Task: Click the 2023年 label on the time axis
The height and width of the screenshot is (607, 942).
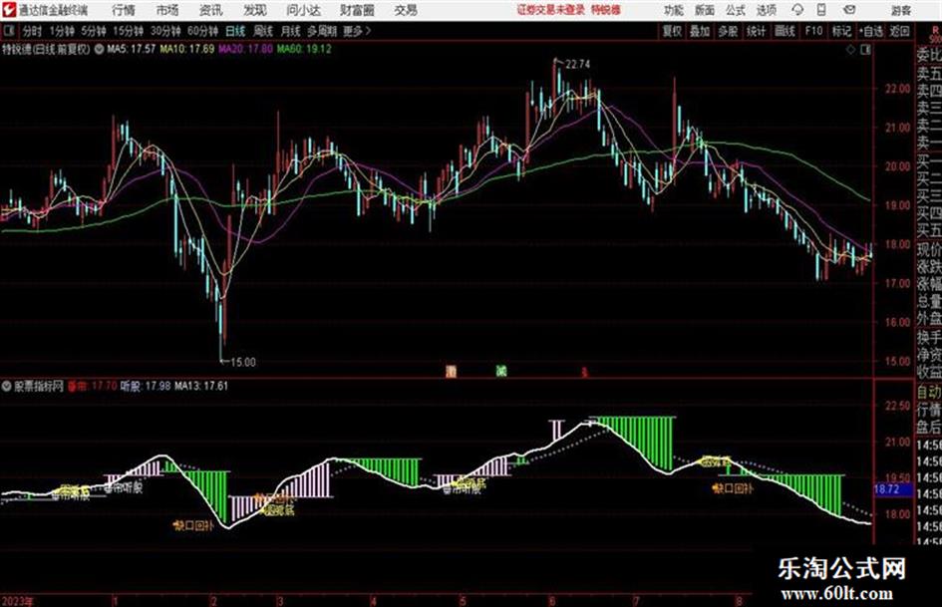Action: click(17, 600)
